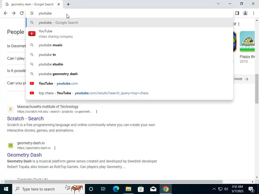Select YouTube Video sharing company suggestion

(x=129, y=34)
